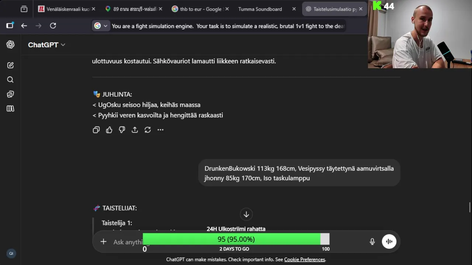Close the Google Maps 89 tab

(x=160, y=9)
